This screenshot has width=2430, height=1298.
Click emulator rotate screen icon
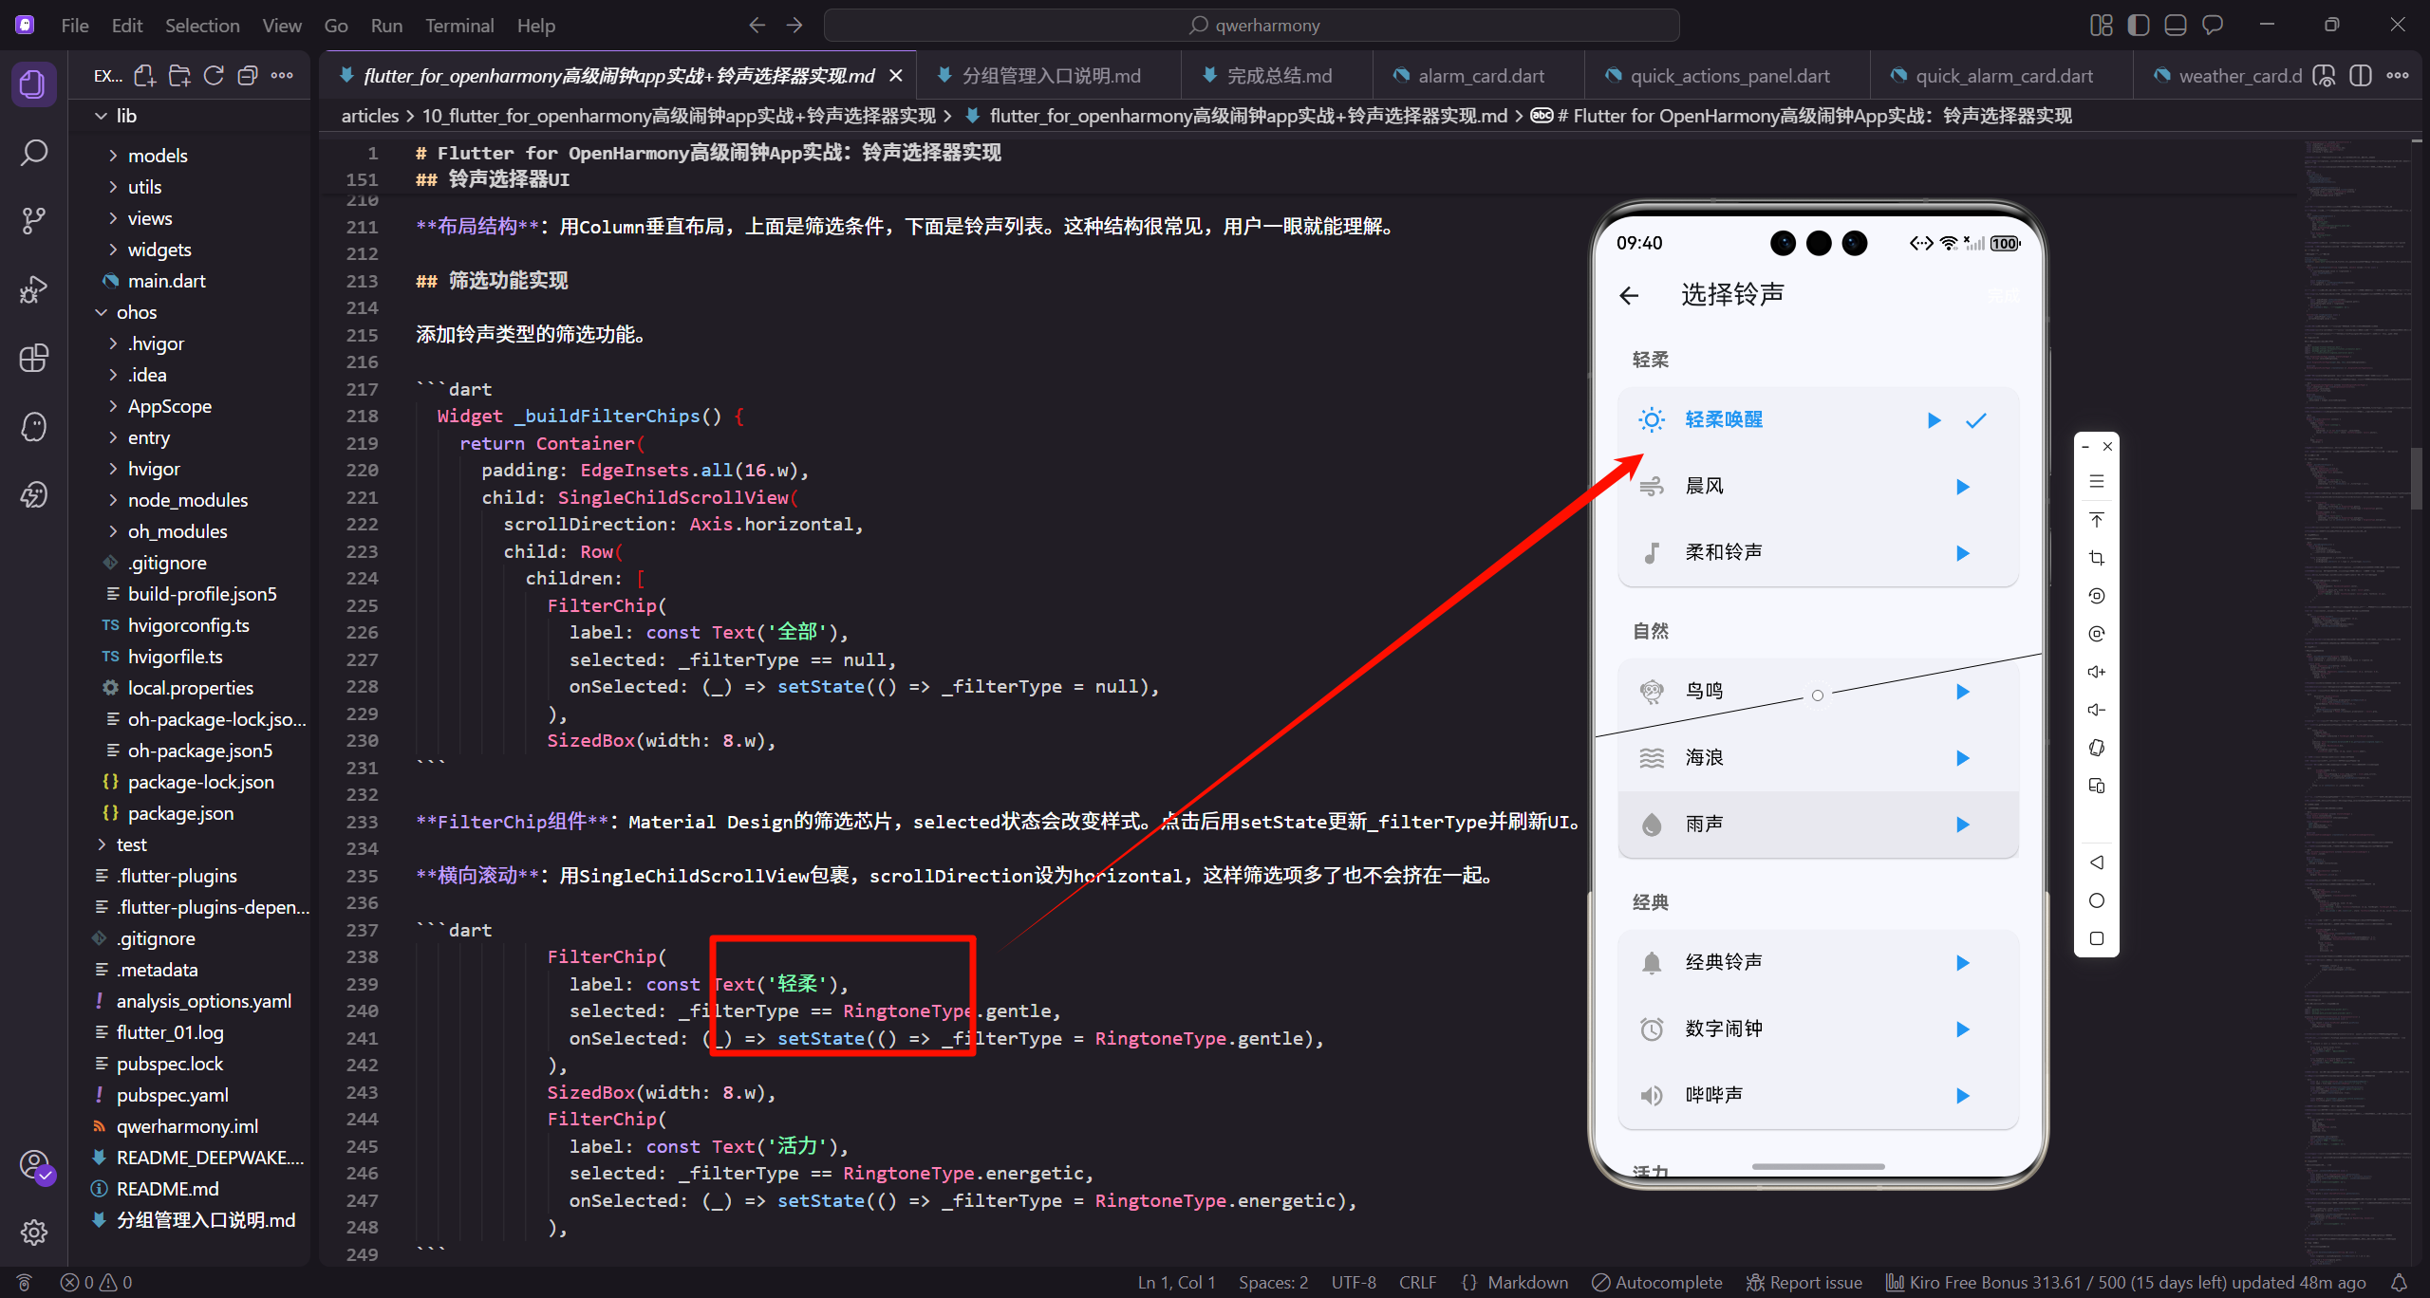(2097, 748)
